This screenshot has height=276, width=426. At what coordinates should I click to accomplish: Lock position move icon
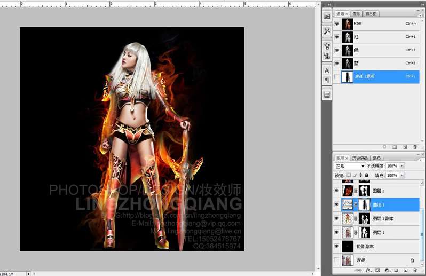click(x=360, y=175)
